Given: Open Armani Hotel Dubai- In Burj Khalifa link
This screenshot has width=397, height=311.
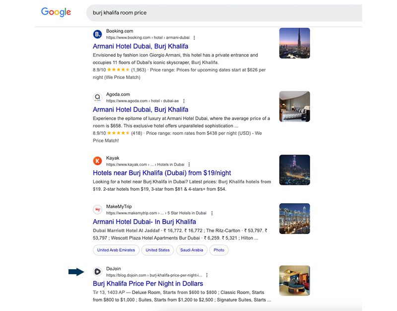Looking at the screenshot, I should click(144, 222).
